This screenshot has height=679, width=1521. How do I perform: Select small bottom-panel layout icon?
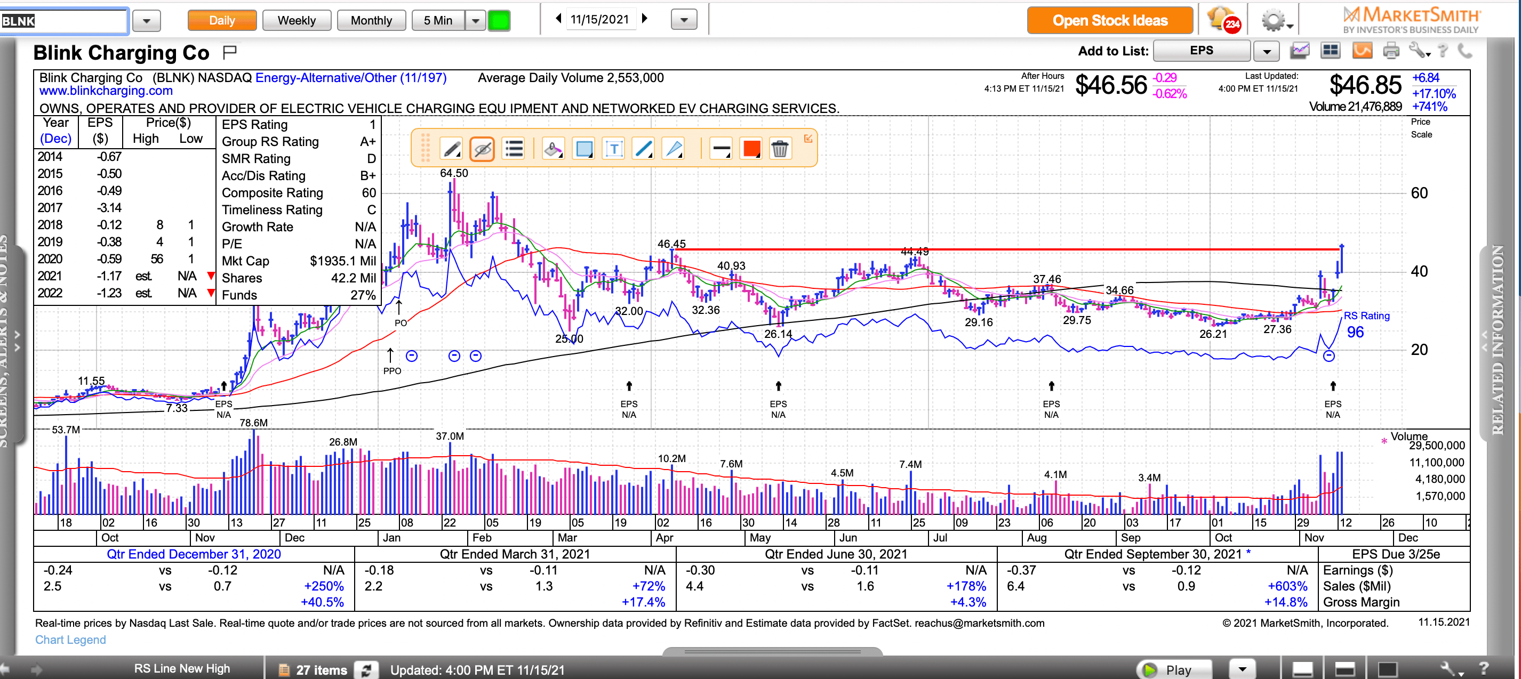coord(1302,669)
